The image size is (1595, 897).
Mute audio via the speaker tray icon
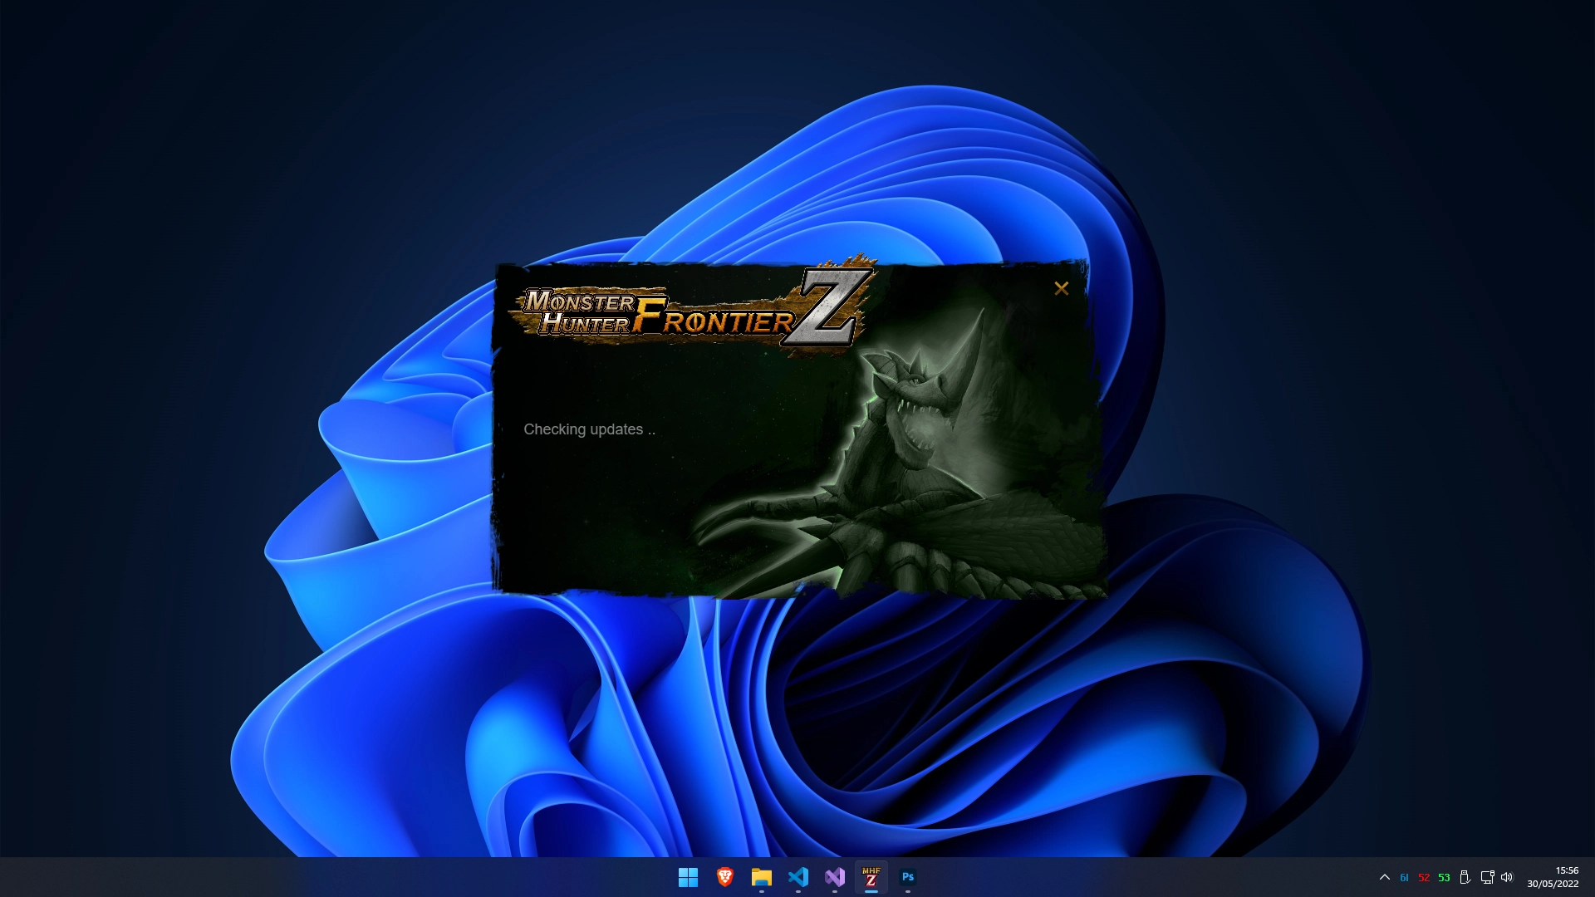1507,877
